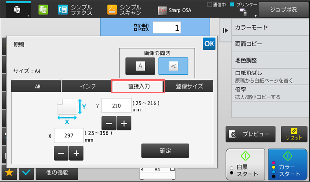The image size is (310, 182).
Task: Click the サイズ：A4 size label
Action: click(x=27, y=71)
